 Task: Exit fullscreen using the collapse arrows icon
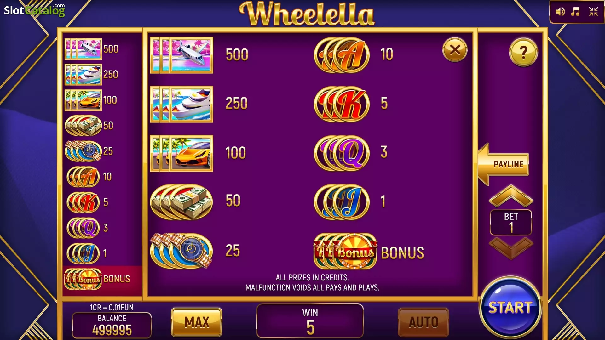pyautogui.click(x=594, y=12)
